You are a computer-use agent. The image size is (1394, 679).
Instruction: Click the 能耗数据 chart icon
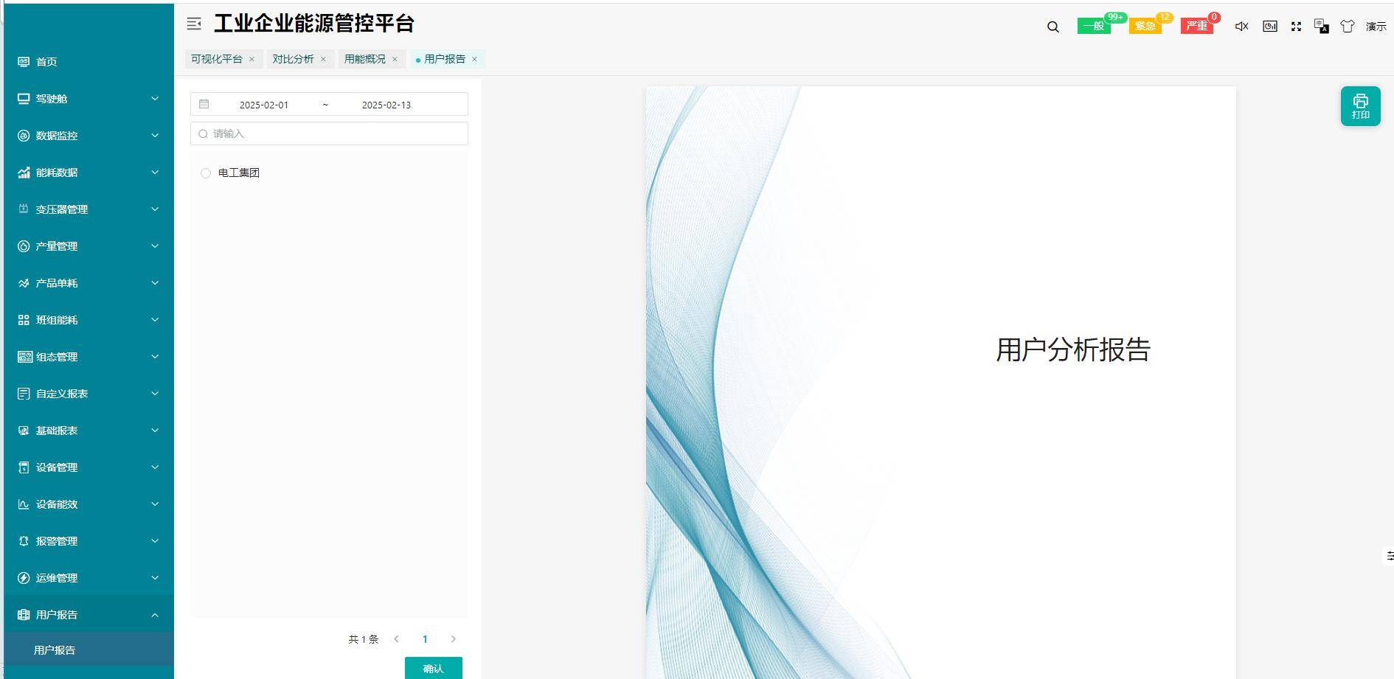(24, 173)
